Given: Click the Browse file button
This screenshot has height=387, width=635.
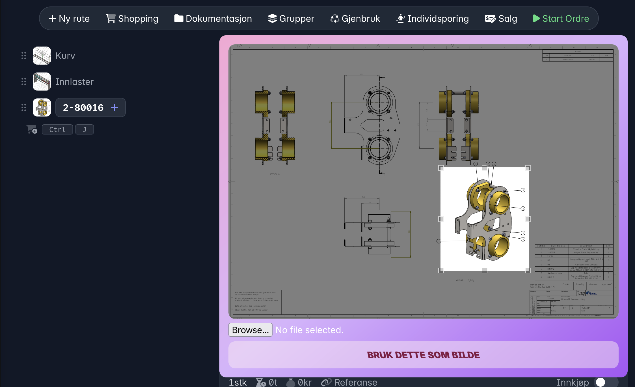Looking at the screenshot, I should click(x=250, y=330).
